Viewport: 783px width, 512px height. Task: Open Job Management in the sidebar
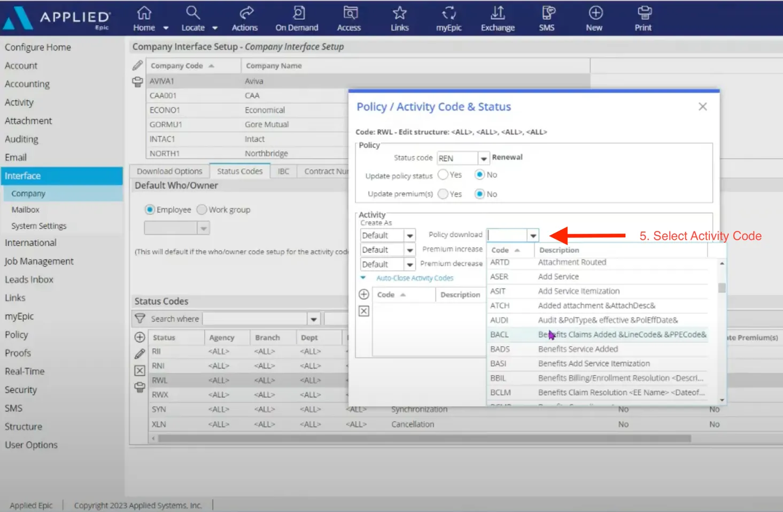[39, 261]
